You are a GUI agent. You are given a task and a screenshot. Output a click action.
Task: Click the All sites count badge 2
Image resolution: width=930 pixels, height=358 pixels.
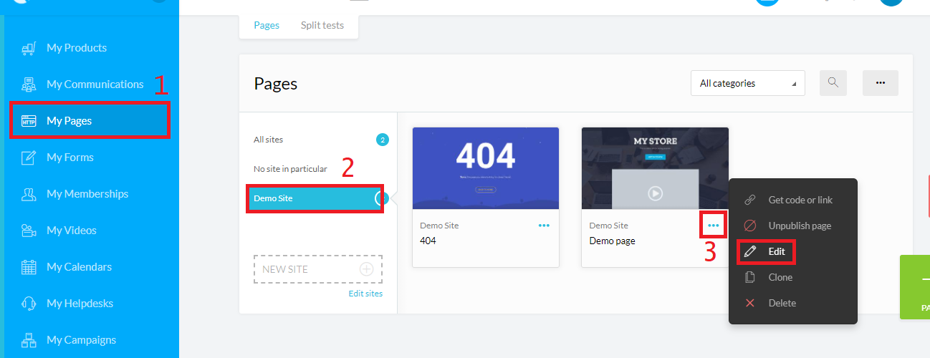point(383,140)
